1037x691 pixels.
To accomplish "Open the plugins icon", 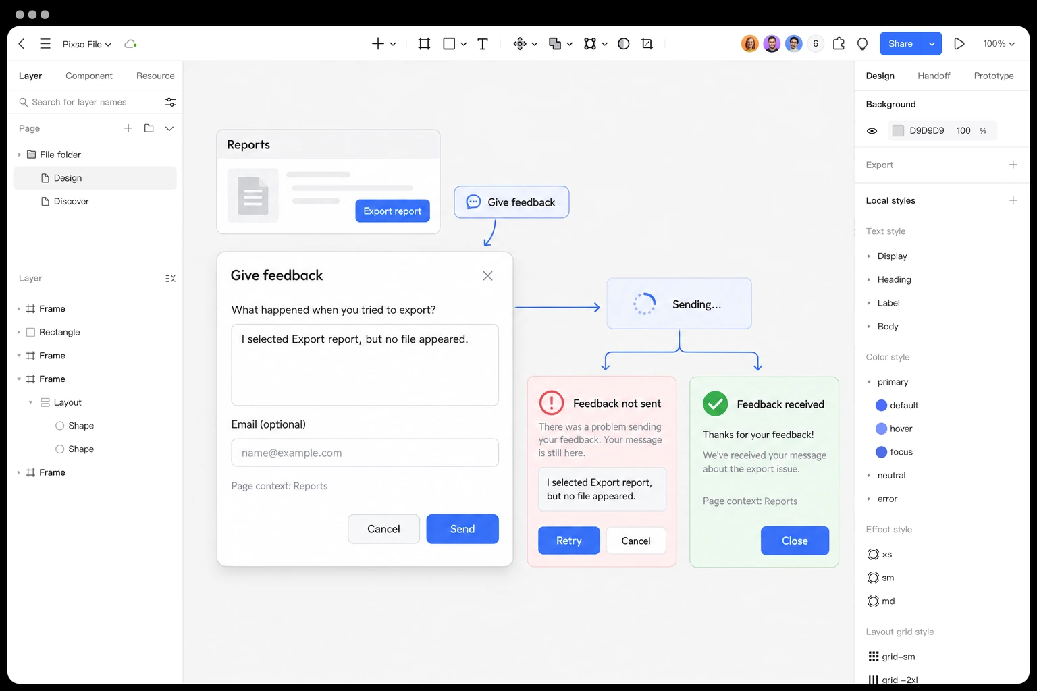I will pyautogui.click(x=839, y=44).
